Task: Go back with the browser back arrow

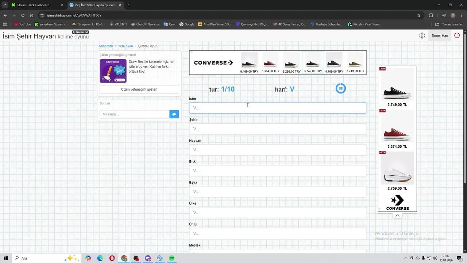Action: pos(5,15)
